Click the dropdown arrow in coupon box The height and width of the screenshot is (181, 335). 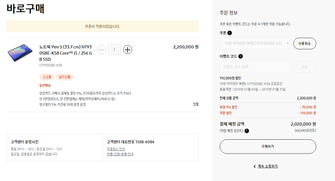287,43
